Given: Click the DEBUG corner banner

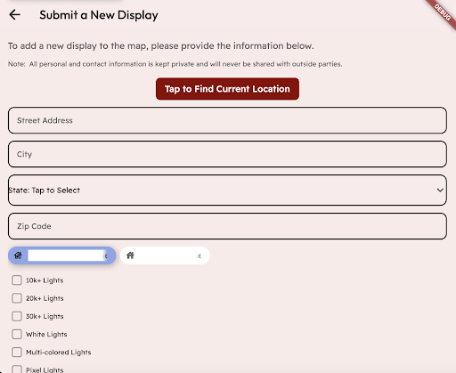Looking at the screenshot, I should (443, 12).
